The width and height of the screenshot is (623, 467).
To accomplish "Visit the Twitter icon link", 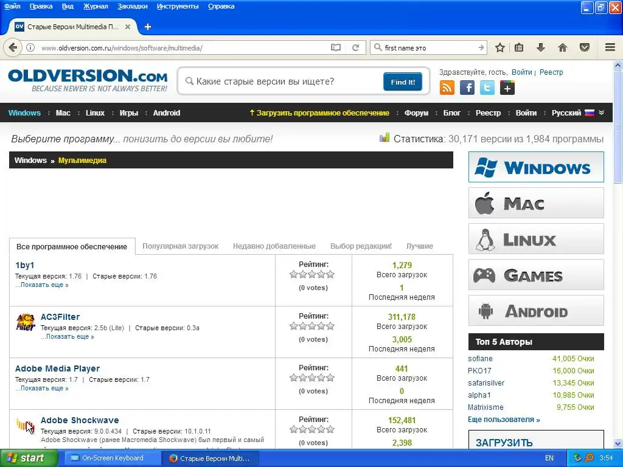I will tap(487, 88).
